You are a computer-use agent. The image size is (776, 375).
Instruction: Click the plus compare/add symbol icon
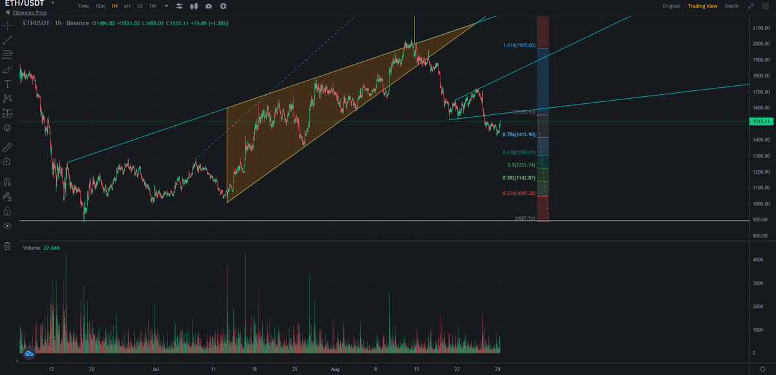coord(223,6)
